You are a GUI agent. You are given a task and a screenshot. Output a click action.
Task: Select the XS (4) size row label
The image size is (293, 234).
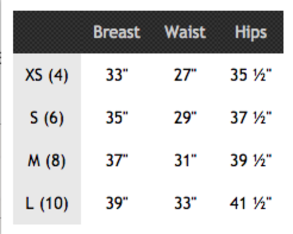pyautogui.click(x=47, y=75)
